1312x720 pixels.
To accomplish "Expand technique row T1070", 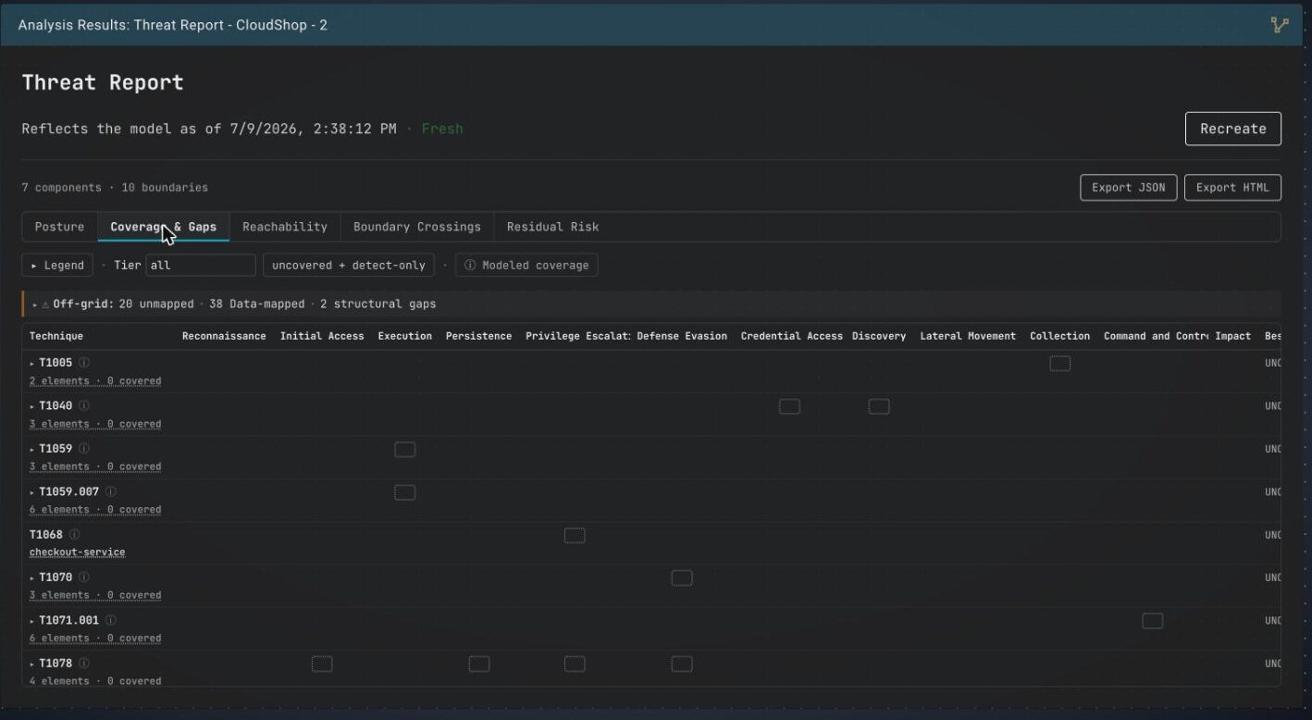I will [32, 578].
